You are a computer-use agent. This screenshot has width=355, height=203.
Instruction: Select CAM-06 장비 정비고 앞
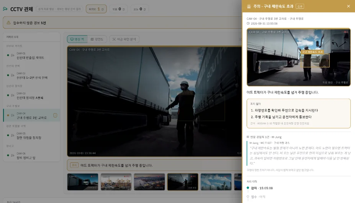click(32, 156)
